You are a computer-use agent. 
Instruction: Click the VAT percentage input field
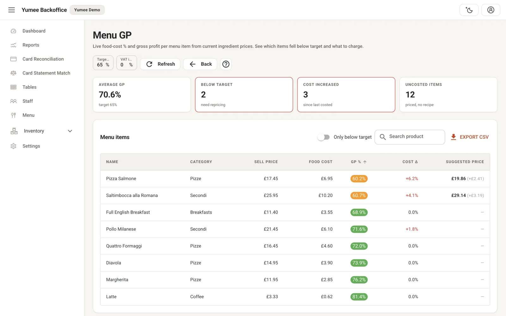126,63
